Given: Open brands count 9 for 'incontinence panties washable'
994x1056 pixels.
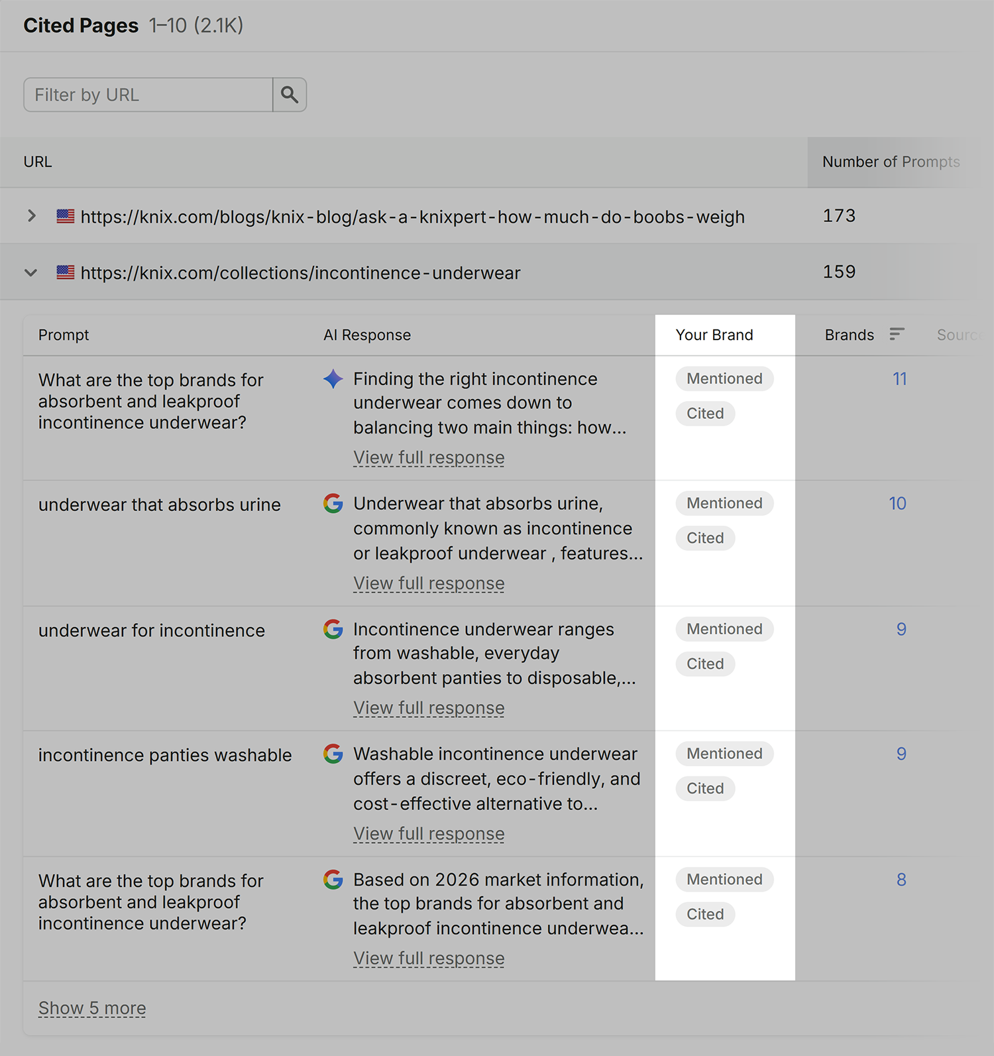Looking at the screenshot, I should click(x=901, y=754).
